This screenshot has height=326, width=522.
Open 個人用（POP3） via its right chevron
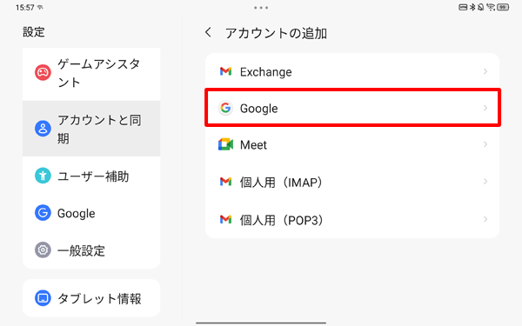pos(485,219)
